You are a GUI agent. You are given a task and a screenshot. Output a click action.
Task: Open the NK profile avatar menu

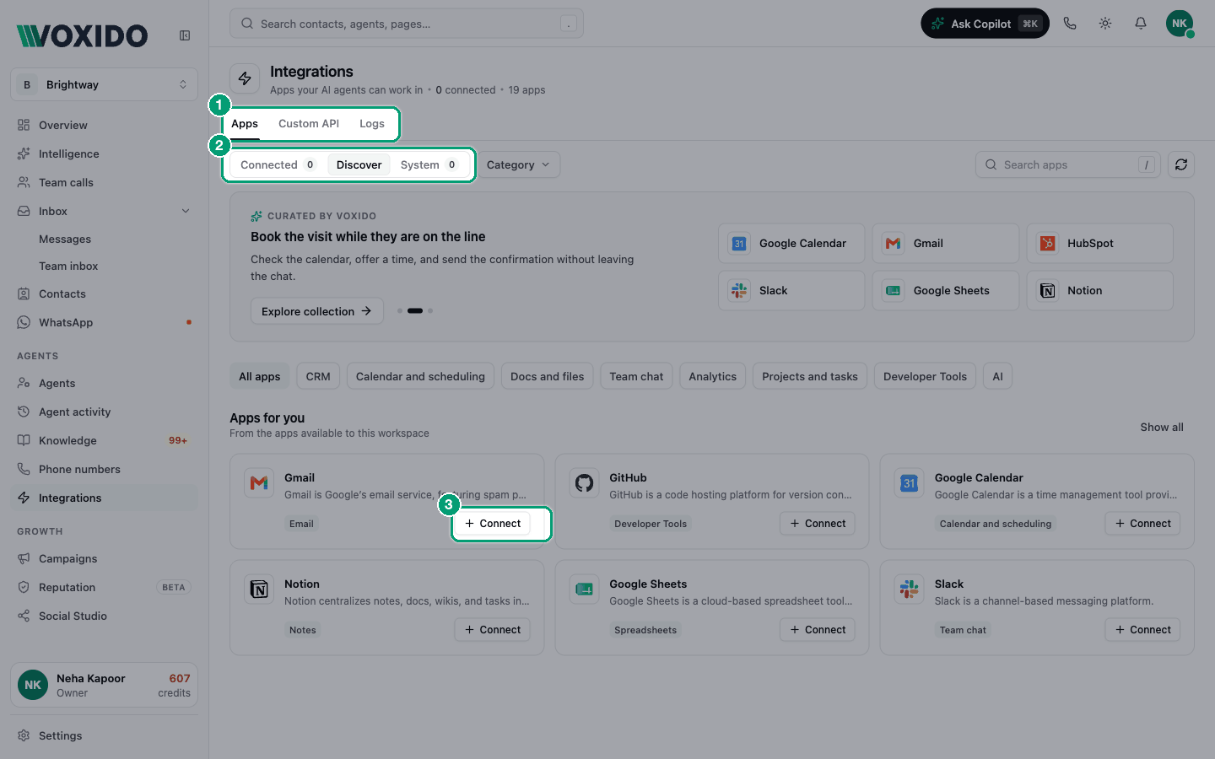click(1180, 24)
